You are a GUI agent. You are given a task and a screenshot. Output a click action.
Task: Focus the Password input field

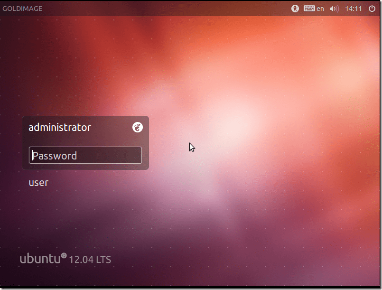(85, 156)
